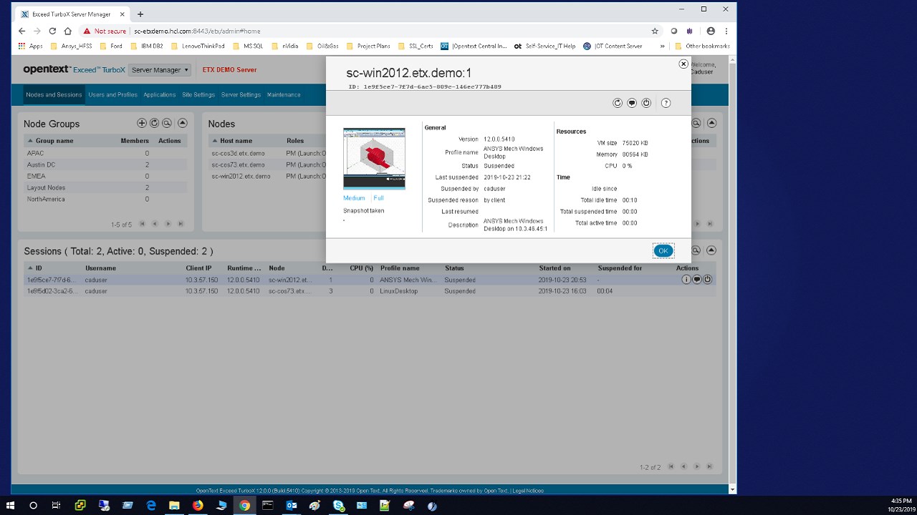Show info for the ANSYS Mech session row
The image size is (917, 515).
coord(686,280)
